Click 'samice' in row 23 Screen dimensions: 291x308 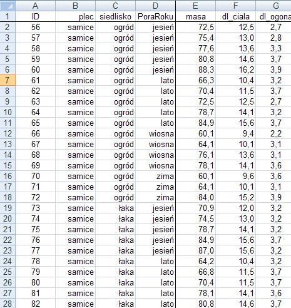click(75, 250)
